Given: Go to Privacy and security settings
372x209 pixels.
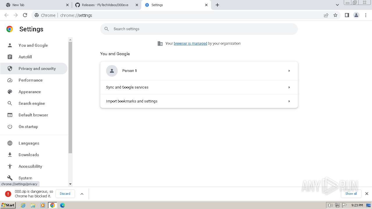Looking at the screenshot, I should 34,69.
